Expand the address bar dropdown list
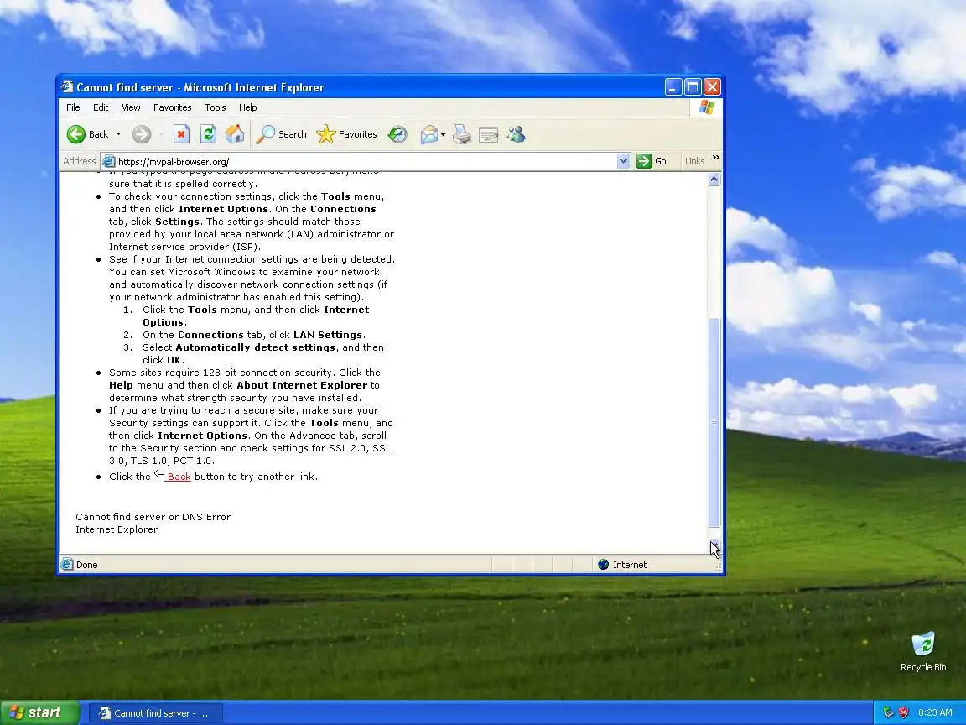Viewport: 966px width, 725px height. pyautogui.click(x=623, y=161)
